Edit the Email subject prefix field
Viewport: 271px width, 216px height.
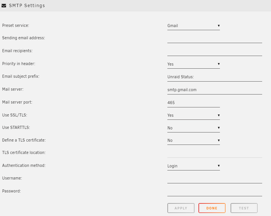pos(215,77)
